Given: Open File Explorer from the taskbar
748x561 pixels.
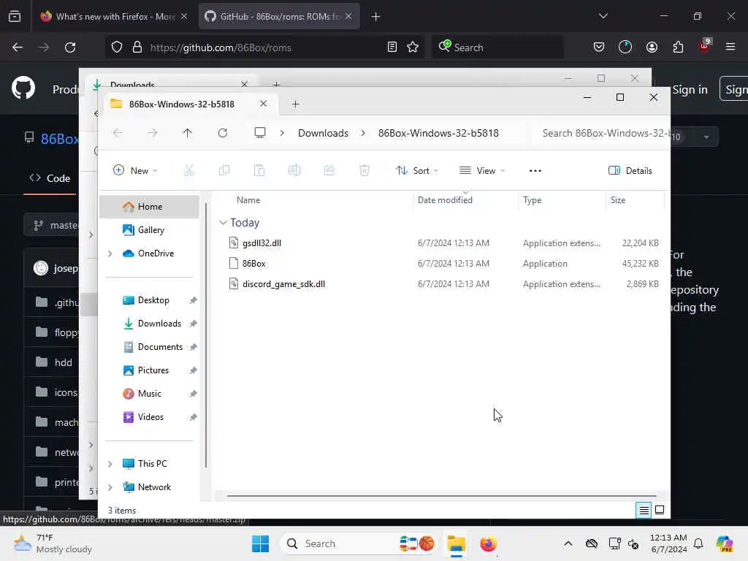Looking at the screenshot, I should pos(456,543).
